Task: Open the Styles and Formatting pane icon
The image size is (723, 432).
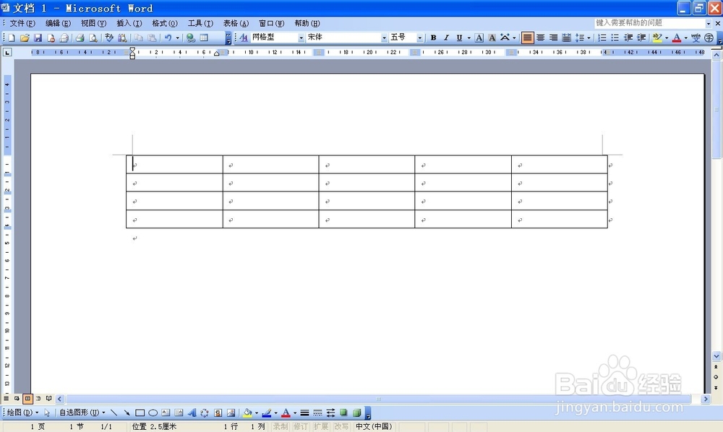Action: pyautogui.click(x=244, y=38)
